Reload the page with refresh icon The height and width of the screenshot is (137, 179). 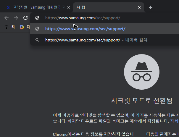pos(25,18)
